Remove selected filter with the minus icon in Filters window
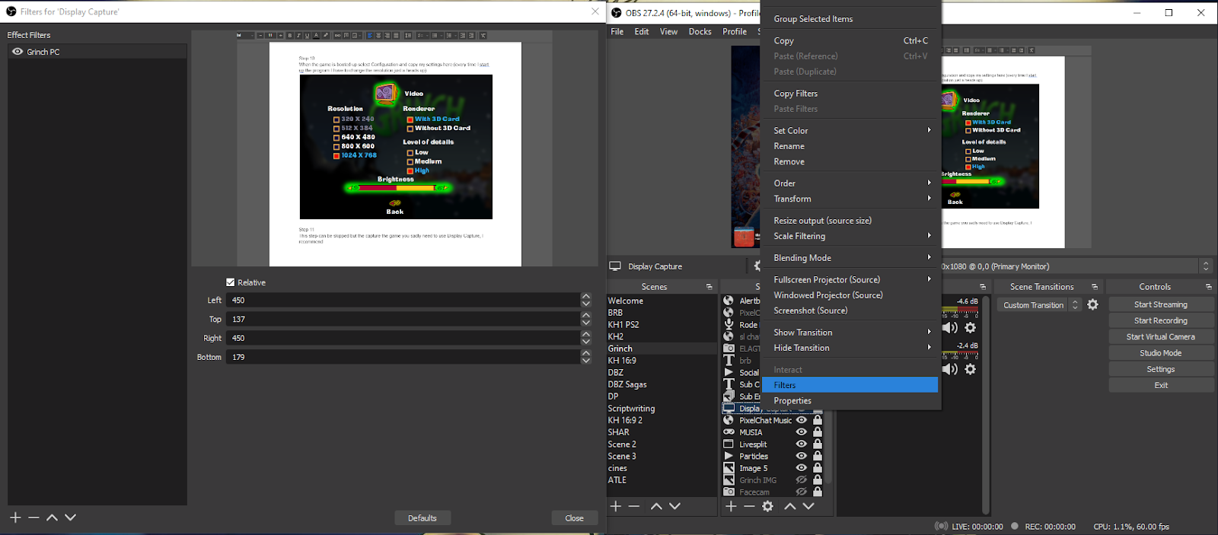The image size is (1218, 535). click(x=33, y=517)
